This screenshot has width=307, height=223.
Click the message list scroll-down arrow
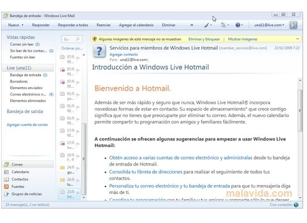[84, 197]
